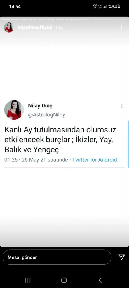
Task: Open nilaydincofficial story profile picture
Action: coord(8,27)
